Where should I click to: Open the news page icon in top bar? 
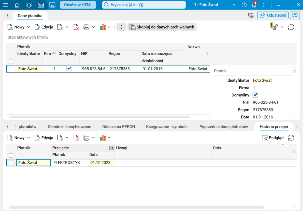(40, 5)
